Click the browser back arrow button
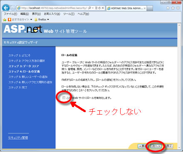This screenshot has height=154, width=183. pos(6,8)
